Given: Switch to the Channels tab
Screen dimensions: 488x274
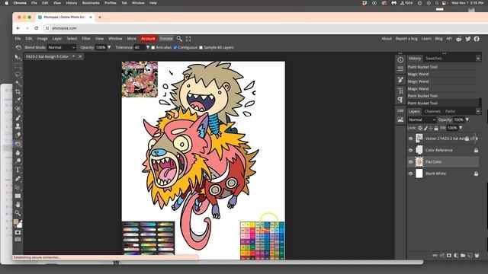Looking at the screenshot, I should point(432,111).
